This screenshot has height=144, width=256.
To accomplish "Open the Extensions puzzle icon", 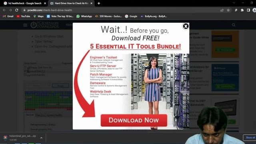I will [242, 10].
